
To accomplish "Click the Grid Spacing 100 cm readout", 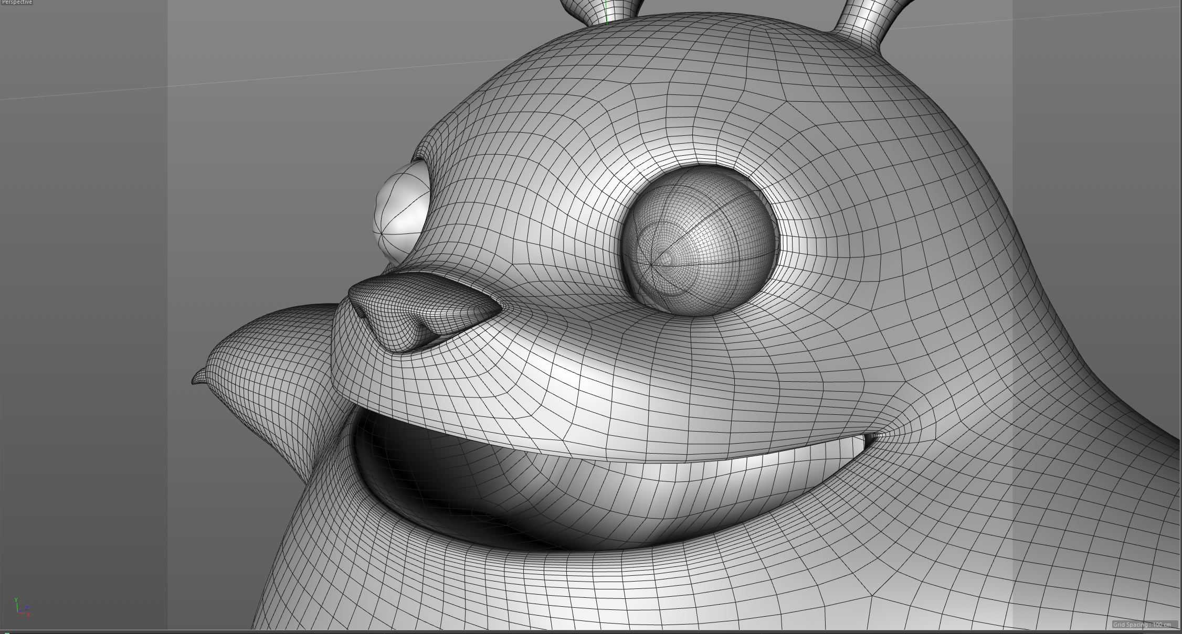I will [1145, 625].
